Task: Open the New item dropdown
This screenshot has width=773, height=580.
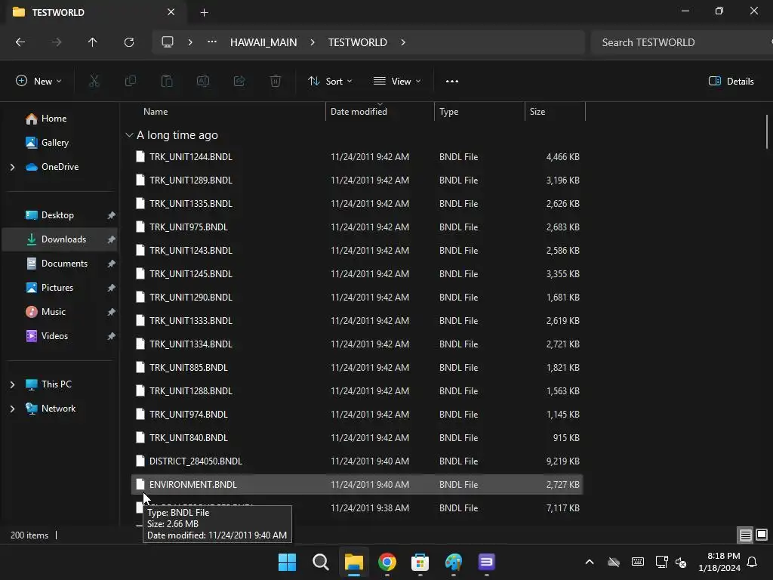Action: click(38, 82)
